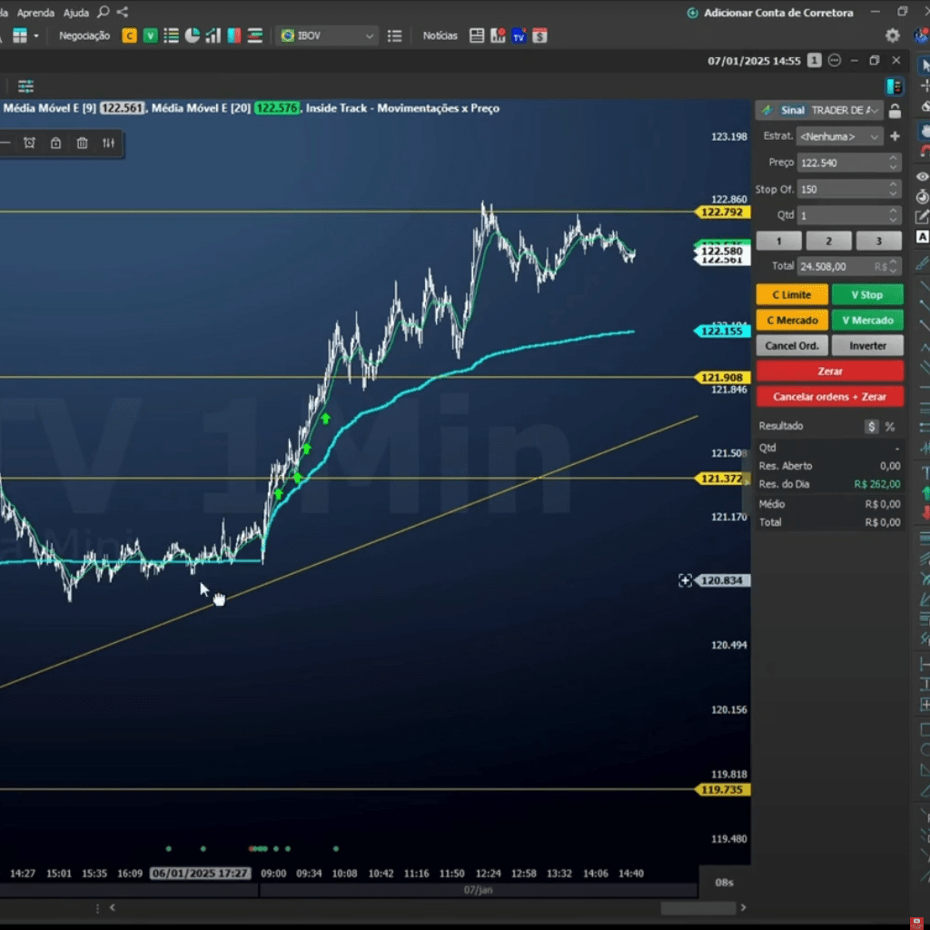Viewport: 930px width, 930px height.
Task: Click the trash icon in drawing toolbar
Action: [x=83, y=143]
